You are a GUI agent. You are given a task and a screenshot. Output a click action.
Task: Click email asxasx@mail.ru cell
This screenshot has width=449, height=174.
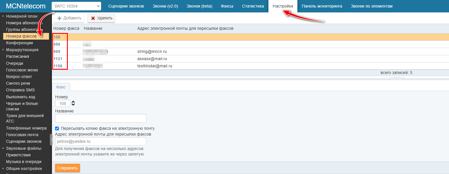tap(152, 59)
